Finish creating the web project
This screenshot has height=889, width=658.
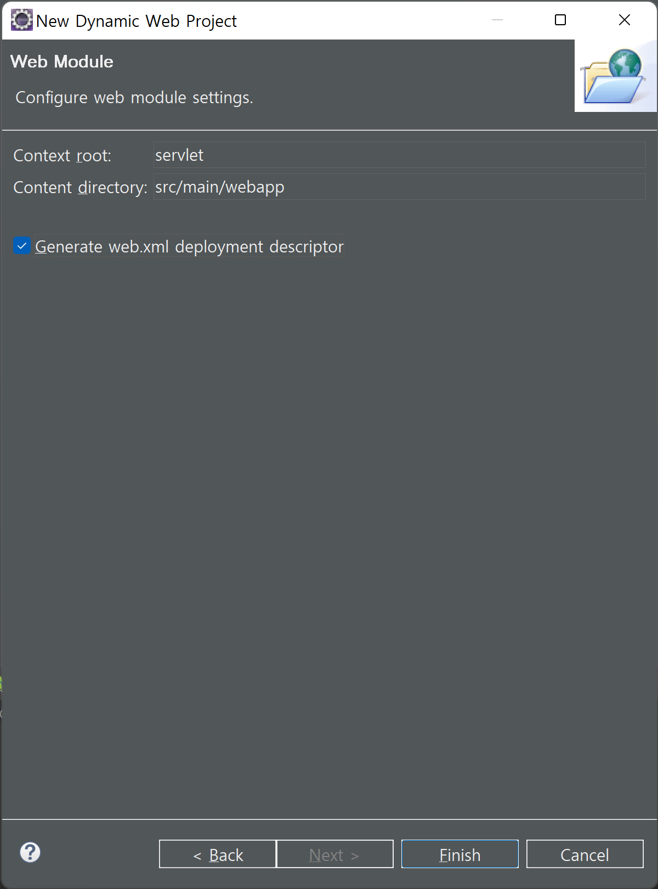pyautogui.click(x=460, y=854)
